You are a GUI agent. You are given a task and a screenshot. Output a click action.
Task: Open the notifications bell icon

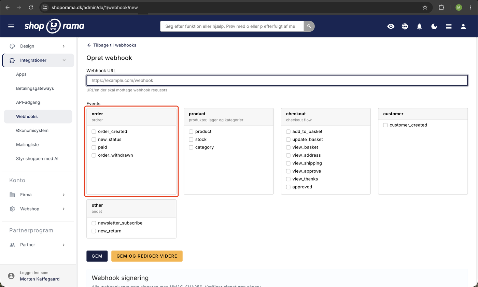pyautogui.click(x=420, y=26)
